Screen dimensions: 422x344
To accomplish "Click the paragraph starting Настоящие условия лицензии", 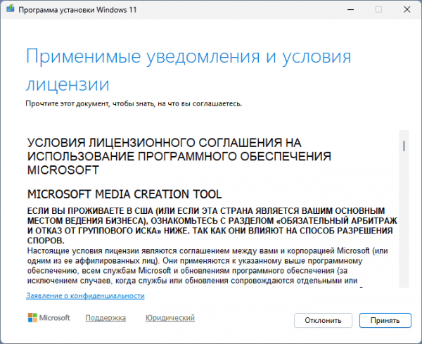I will click(207, 266).
